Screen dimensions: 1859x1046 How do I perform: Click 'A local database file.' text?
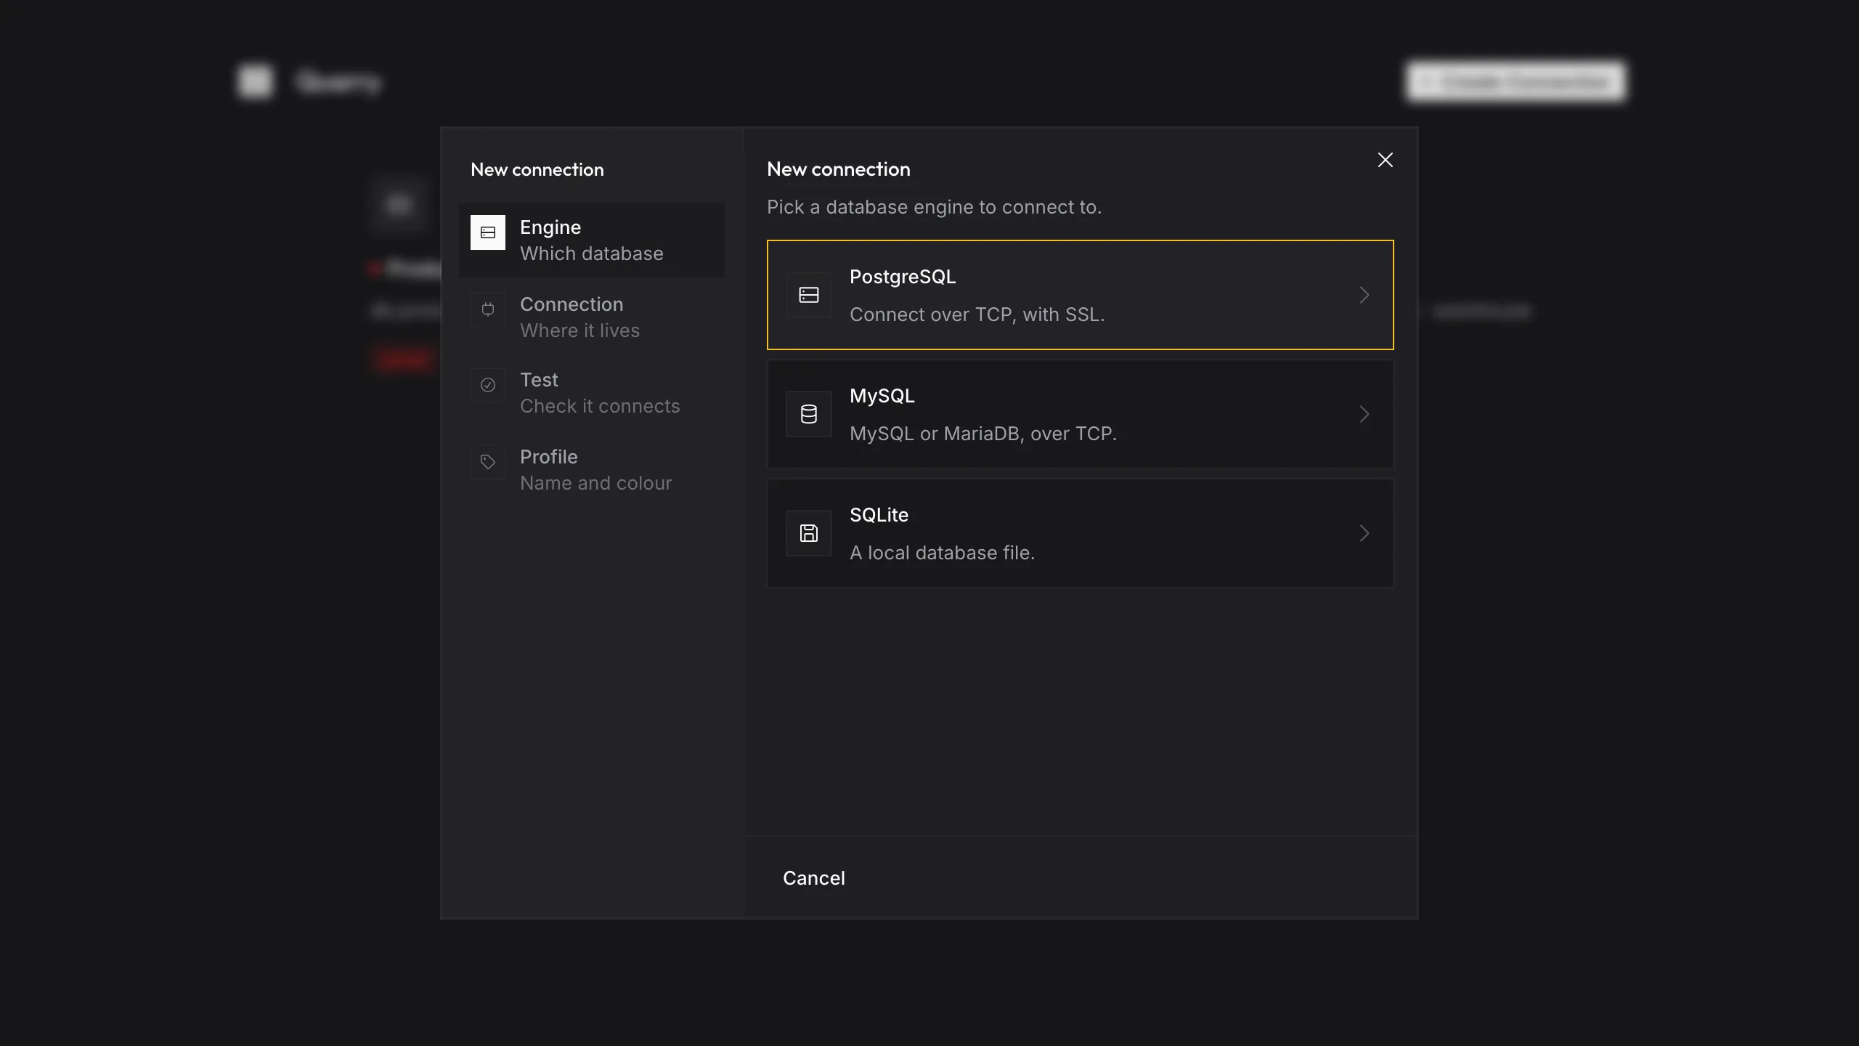pos(942,553)
